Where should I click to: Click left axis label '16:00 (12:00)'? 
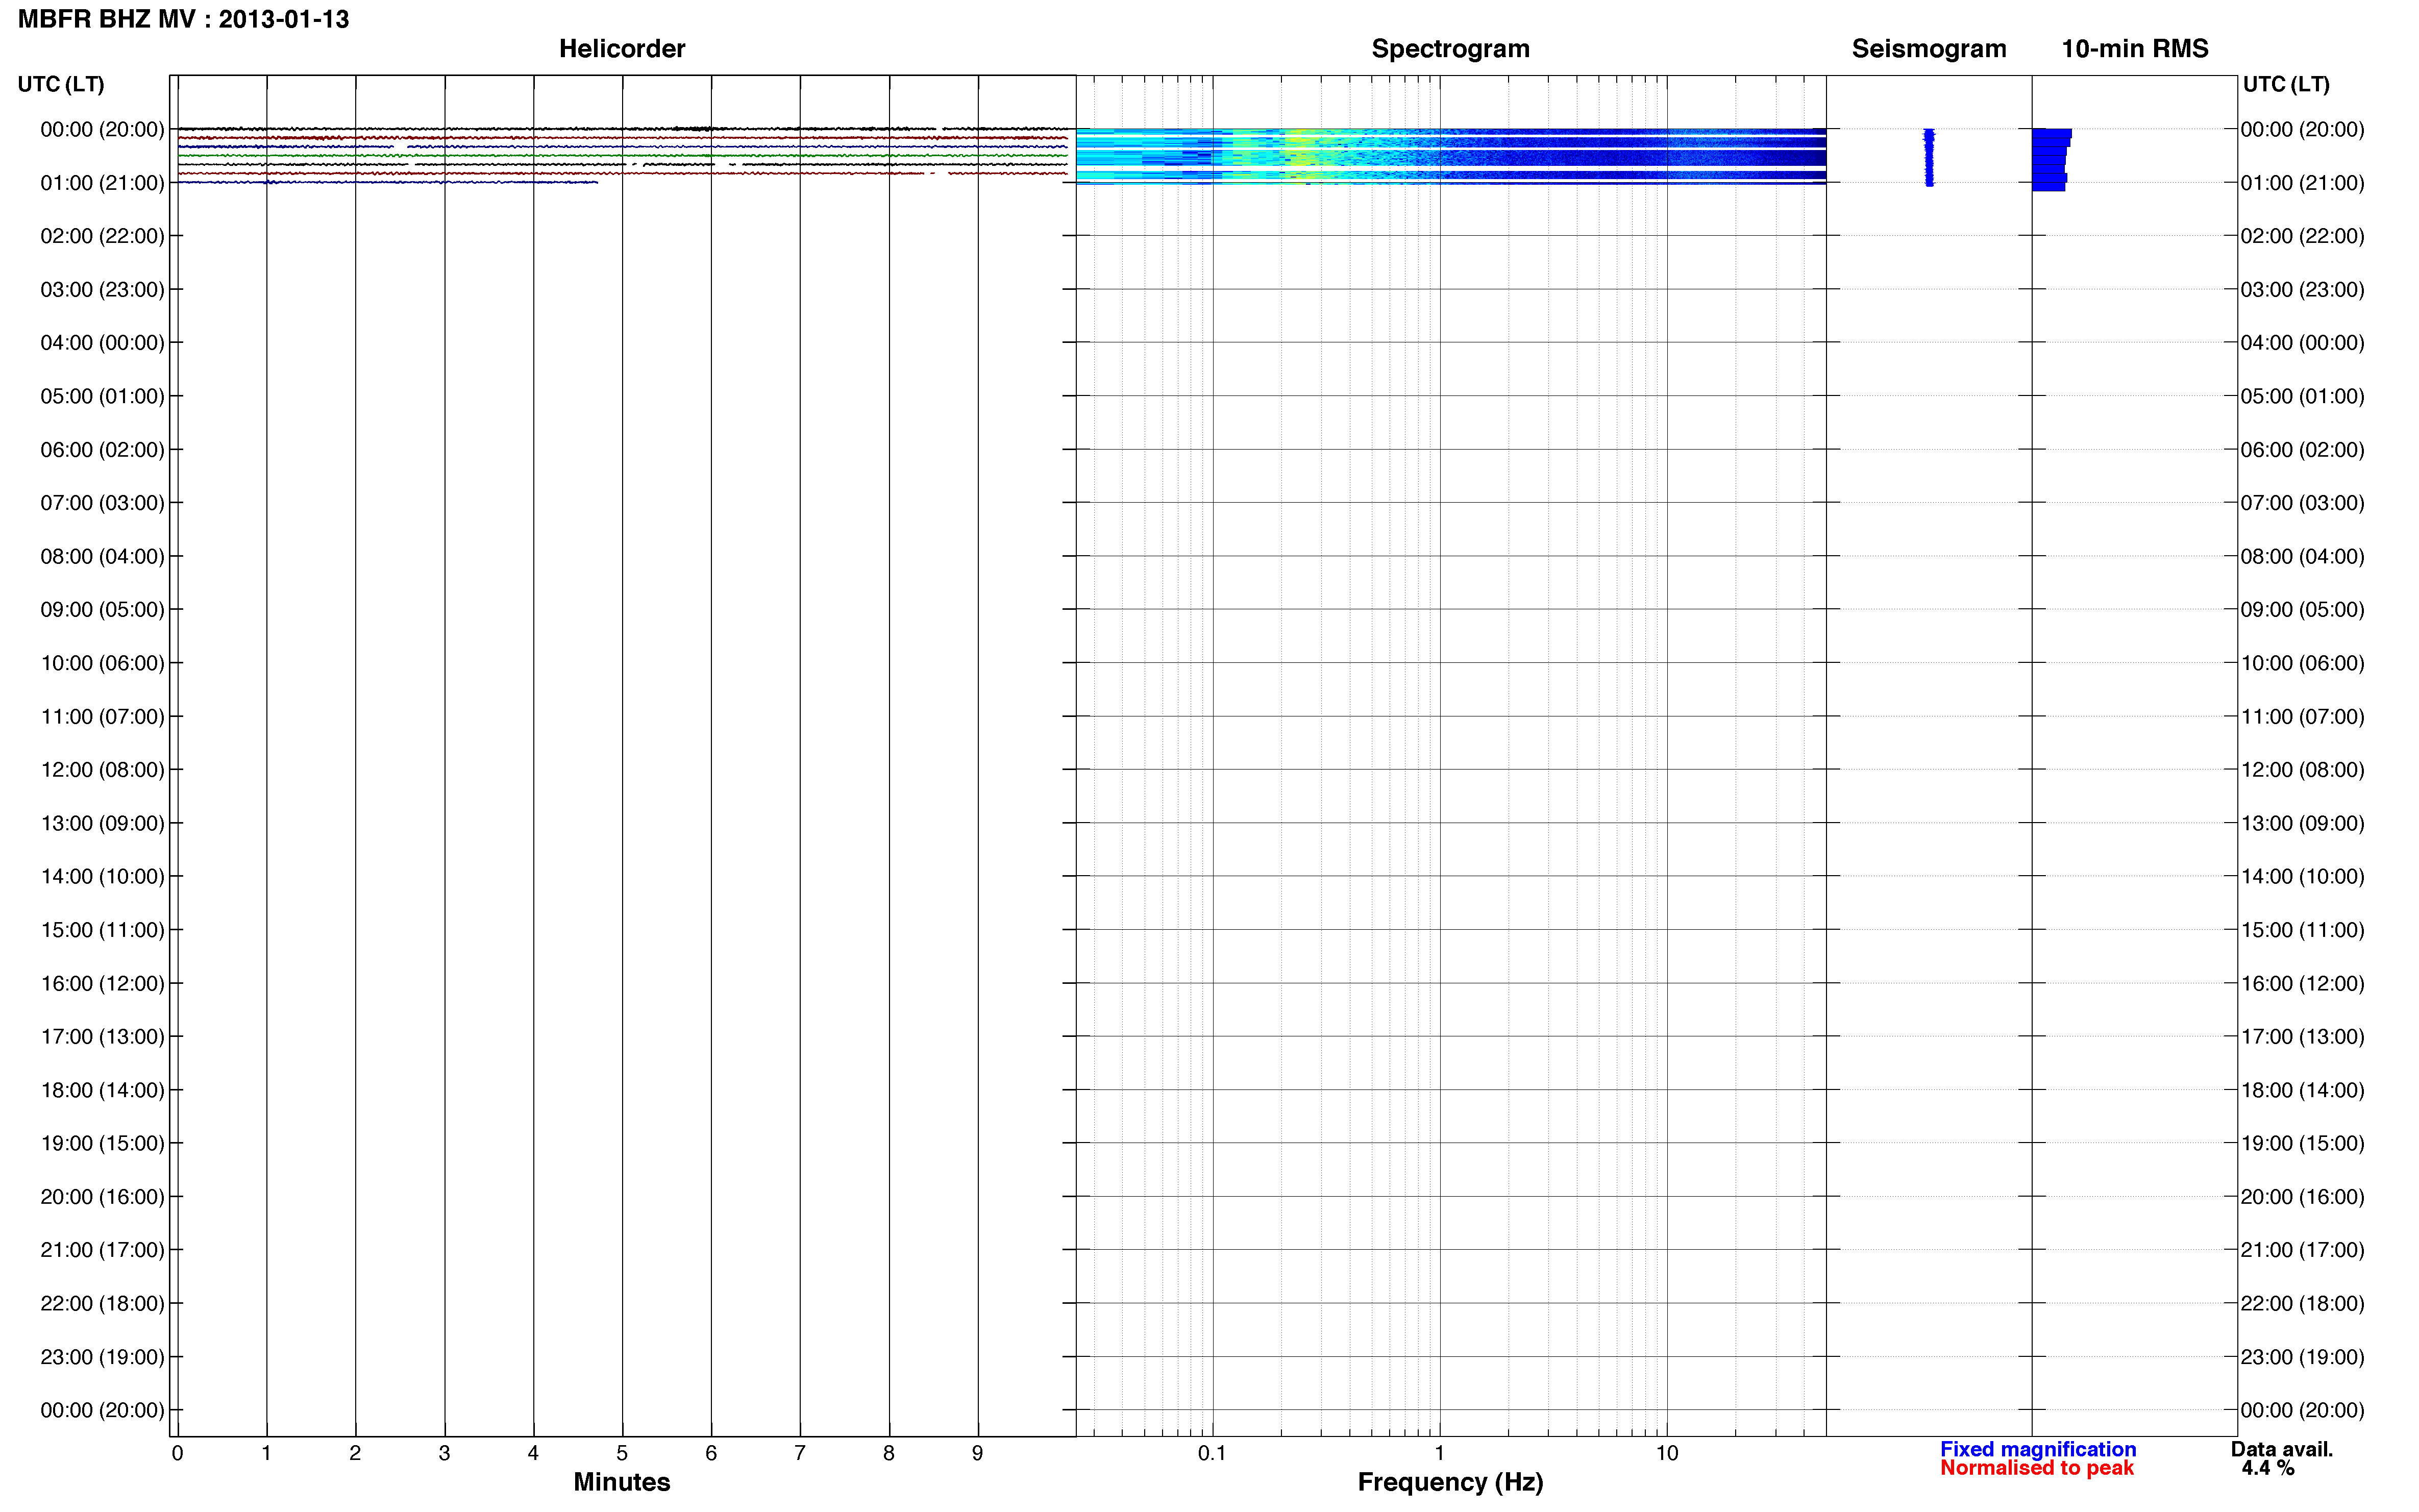coord(102,983)
